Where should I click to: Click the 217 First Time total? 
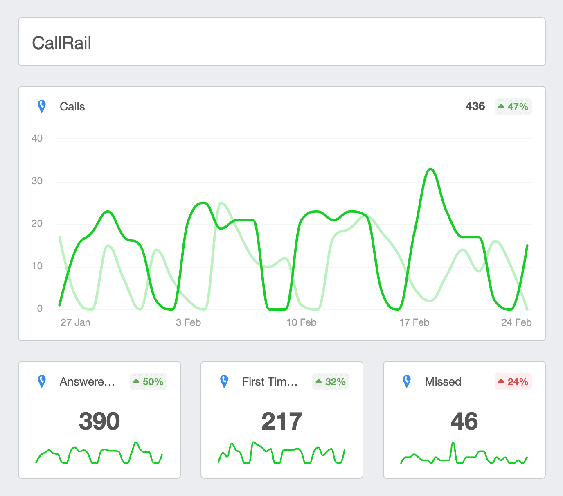[x=281, y=419]
